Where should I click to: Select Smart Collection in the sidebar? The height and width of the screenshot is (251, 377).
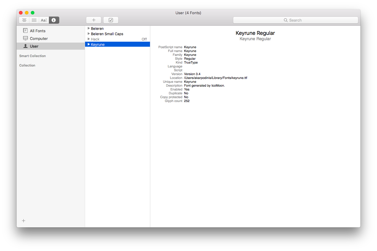32,56
